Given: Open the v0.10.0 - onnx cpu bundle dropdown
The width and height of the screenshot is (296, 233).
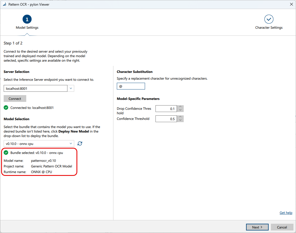Looking at the screenshot, I should click(39, 144).
